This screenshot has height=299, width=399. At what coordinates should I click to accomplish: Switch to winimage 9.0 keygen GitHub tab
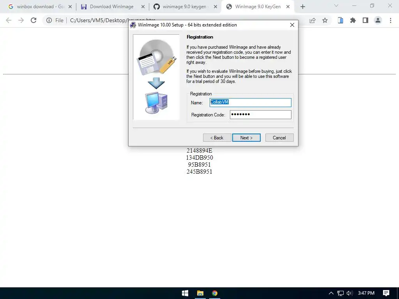(184, 7)
